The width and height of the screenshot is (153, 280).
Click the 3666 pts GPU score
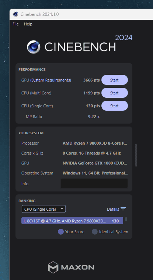[91, 80]
